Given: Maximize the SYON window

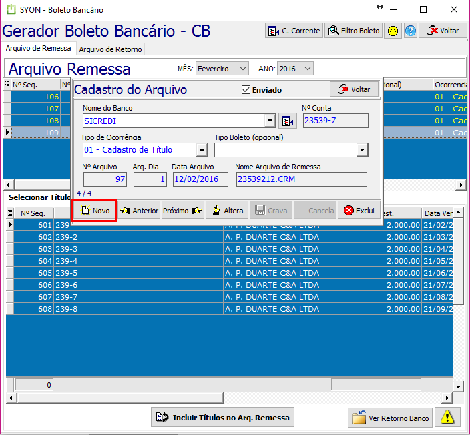Looking at the screenshot, I should click(x=423, y=9).
